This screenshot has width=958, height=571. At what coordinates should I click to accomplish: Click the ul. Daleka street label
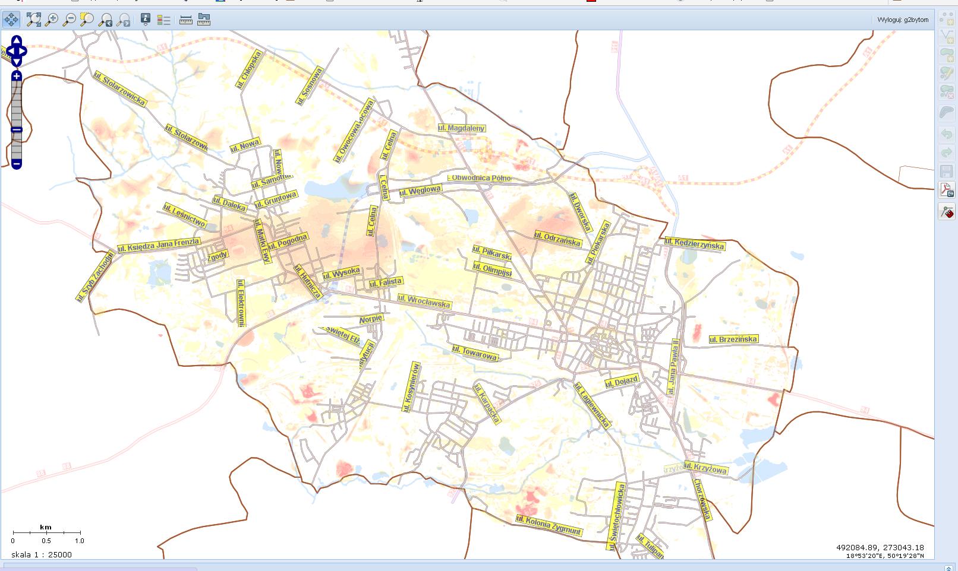(230, 204)
